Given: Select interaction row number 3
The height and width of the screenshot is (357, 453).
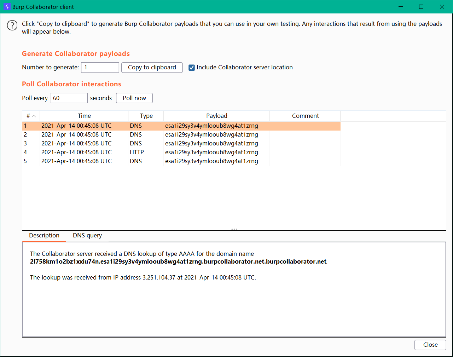Looking at the screenshot, I should click(x=181, y=144).
